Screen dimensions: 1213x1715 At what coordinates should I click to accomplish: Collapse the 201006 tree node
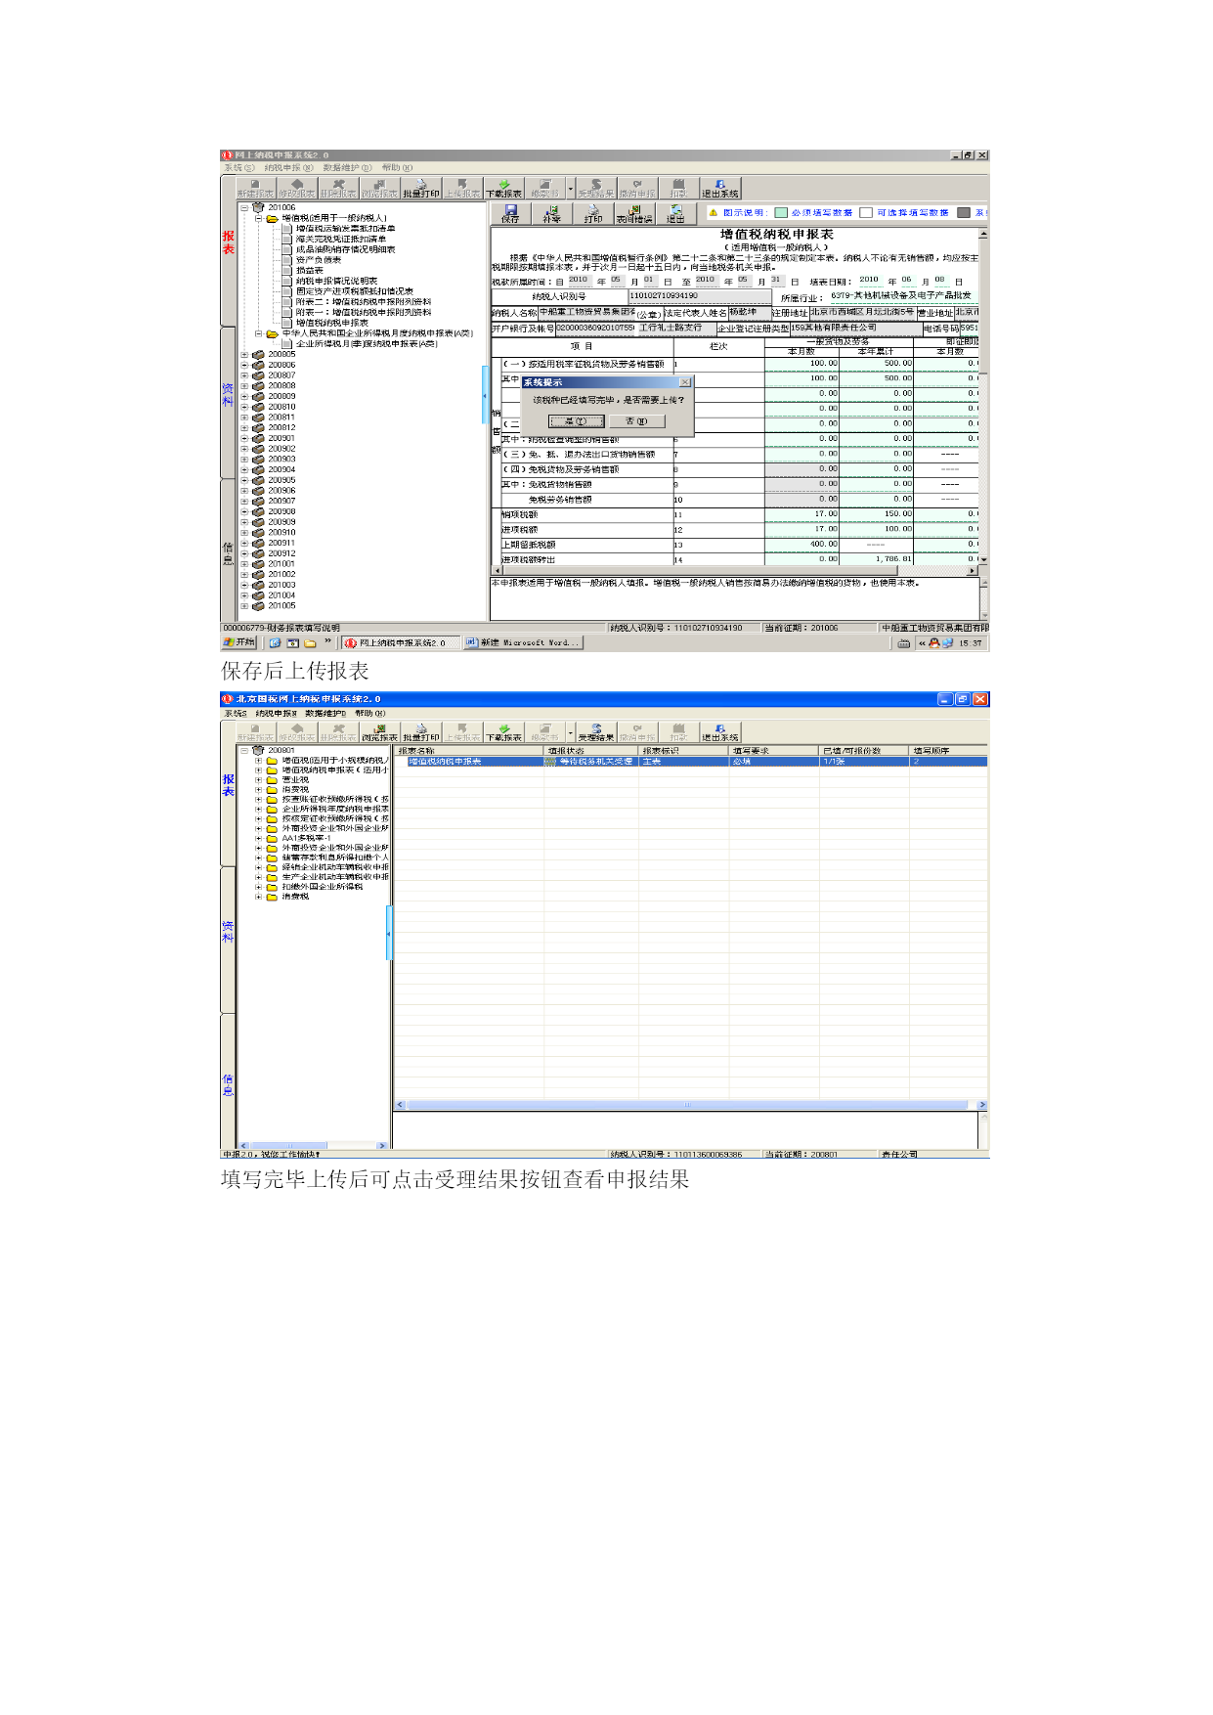(x=244, y=207)
